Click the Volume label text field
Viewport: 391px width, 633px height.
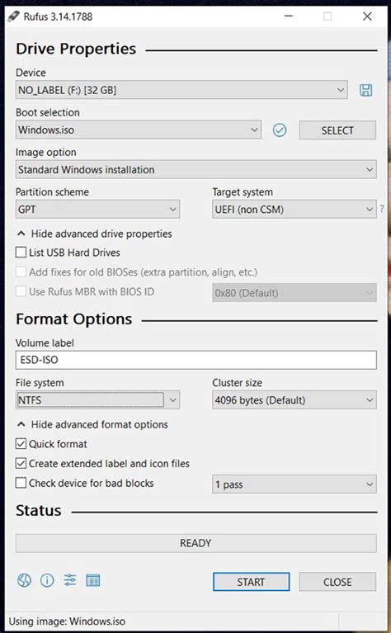point(196,360)
